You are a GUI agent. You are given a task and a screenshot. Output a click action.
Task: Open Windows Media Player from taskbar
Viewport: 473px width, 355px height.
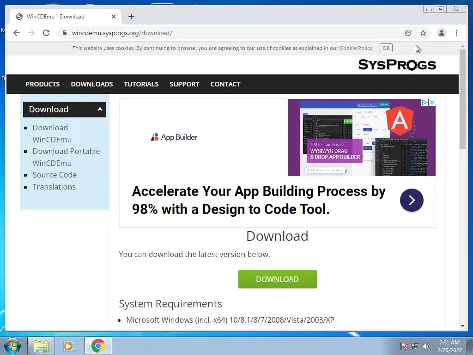[x=68, y=346]
